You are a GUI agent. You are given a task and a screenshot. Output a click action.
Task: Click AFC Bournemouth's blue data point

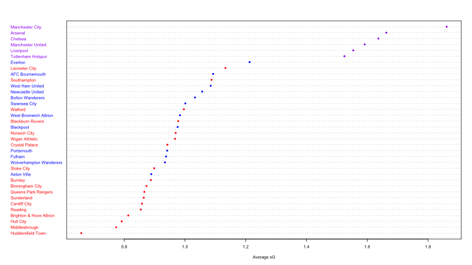point(213,74)
